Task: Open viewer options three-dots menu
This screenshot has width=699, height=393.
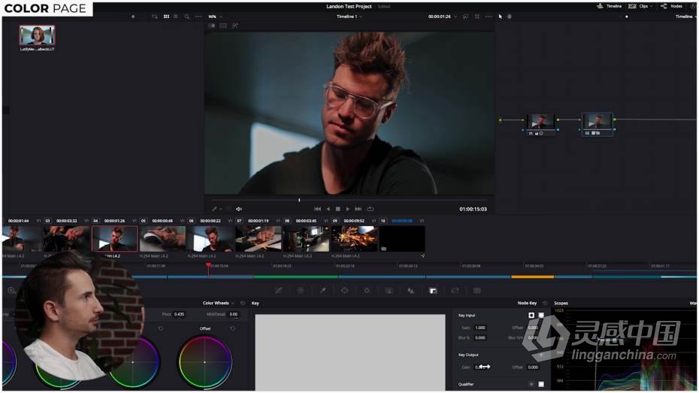Action: pyautogui.click(x=489, y=17)
